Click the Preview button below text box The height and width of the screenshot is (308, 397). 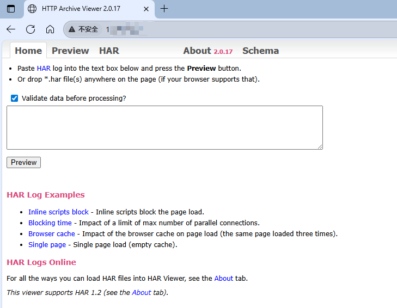23,162
